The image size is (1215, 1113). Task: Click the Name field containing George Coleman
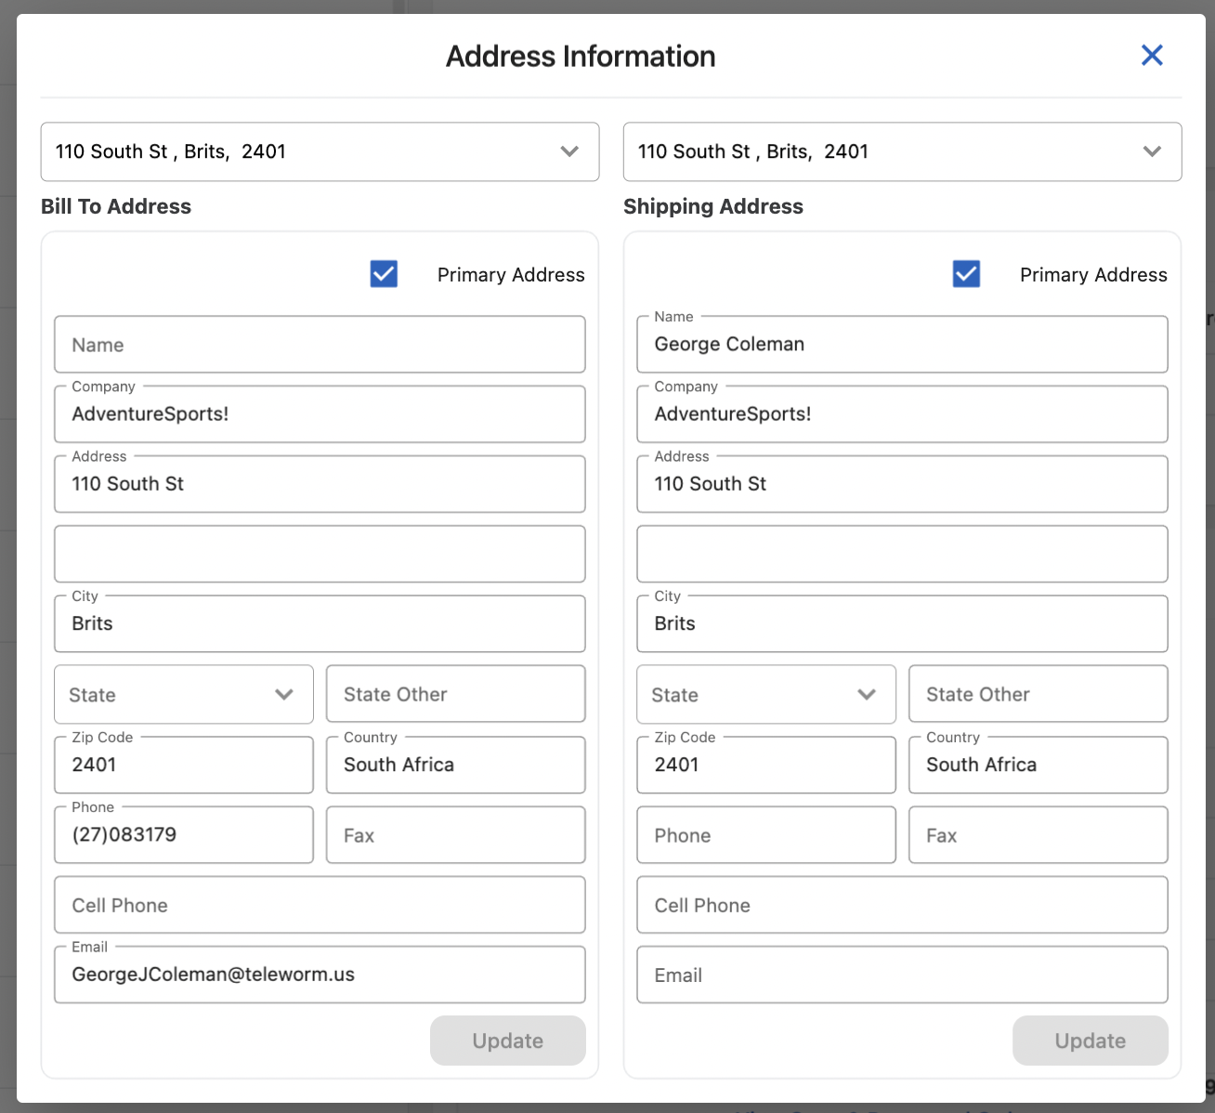[902, 345]
